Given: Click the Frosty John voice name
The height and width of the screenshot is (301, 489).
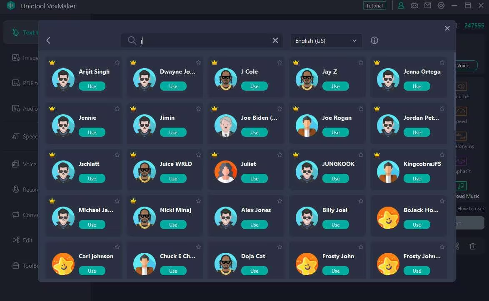Looking at the screenshot, I should click(x=338, y=256).
